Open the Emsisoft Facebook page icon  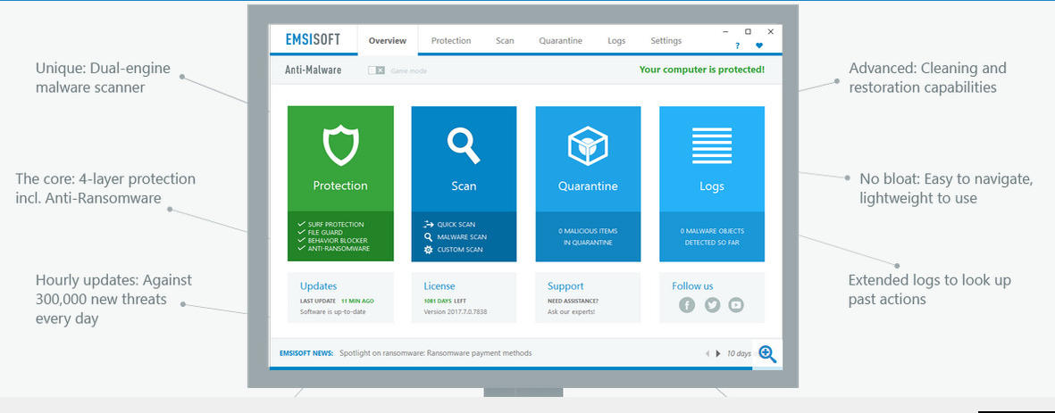click(686, 305)
